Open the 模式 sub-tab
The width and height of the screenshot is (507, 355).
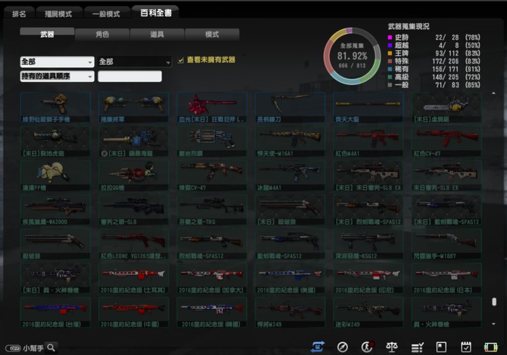pos(212,34)
